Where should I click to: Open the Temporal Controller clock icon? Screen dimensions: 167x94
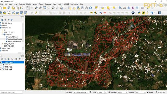click(x=86, y=8)
